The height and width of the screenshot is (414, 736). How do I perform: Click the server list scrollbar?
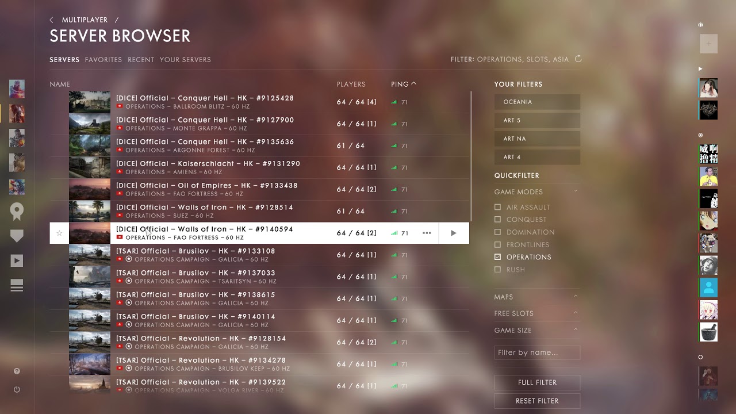(471, 156)
